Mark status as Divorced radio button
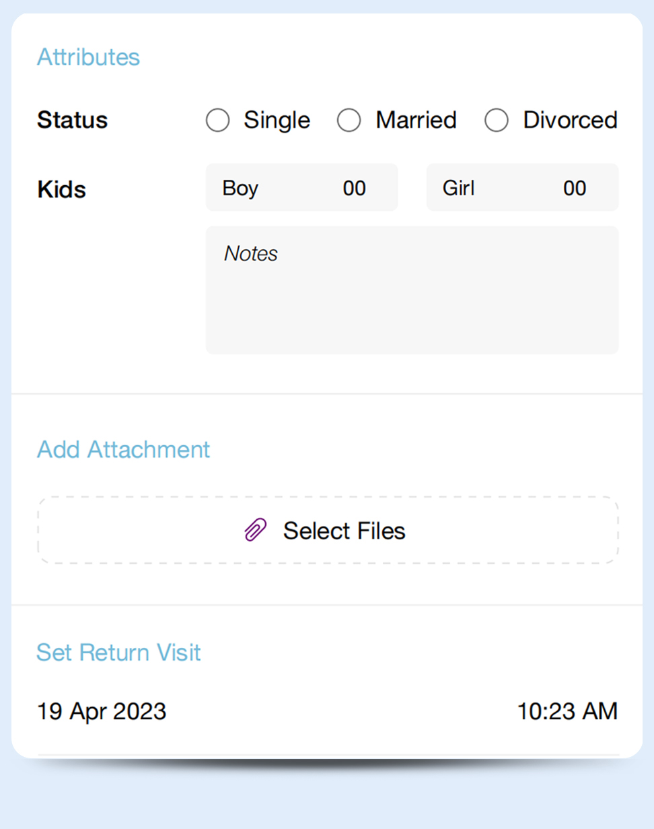The width and height of the screenshot is (654, 829). (x=496, y=121)
